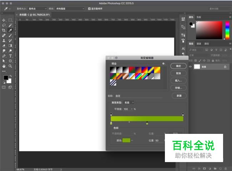This screenshot has width=232, height=171.
Task: Select the Eyedropper tool in toolbox
Action: point(10,31)
